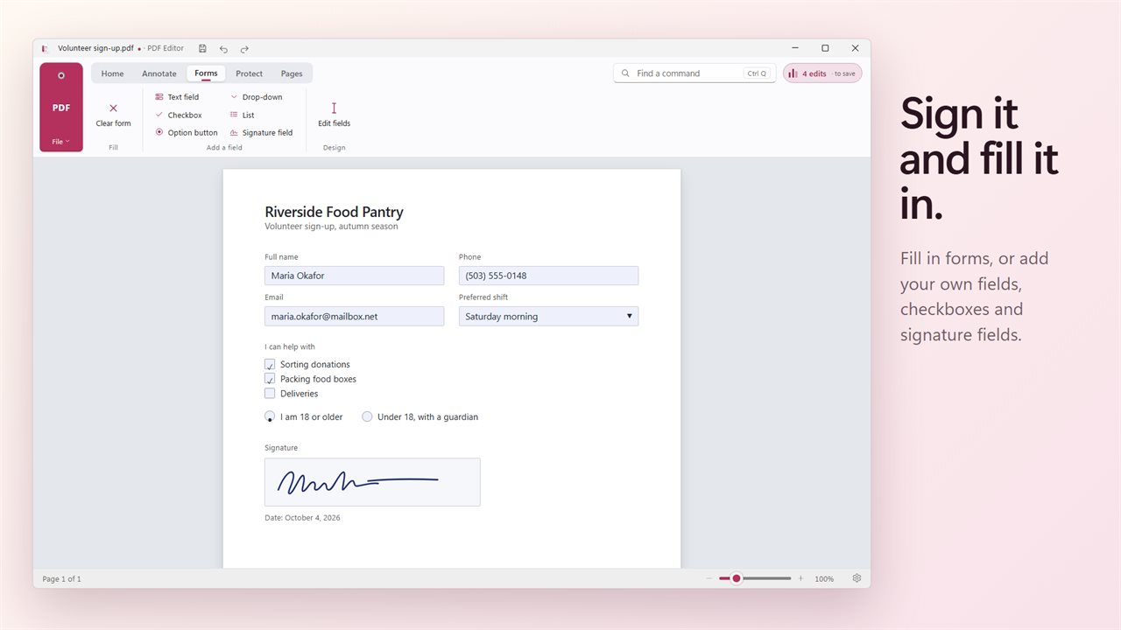Select the Forms tab

click(206, 73)
